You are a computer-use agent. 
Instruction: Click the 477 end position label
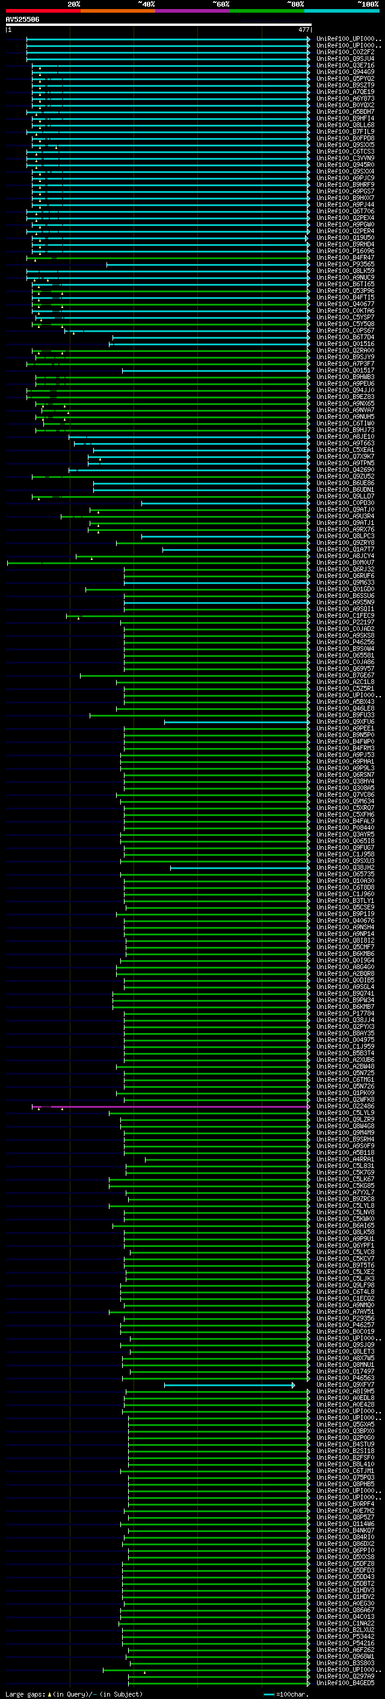[x=303, y=30]
